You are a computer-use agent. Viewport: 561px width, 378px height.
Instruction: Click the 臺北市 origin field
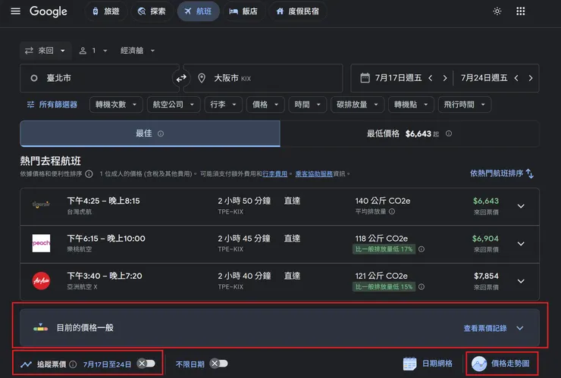(x=99, y=78)
